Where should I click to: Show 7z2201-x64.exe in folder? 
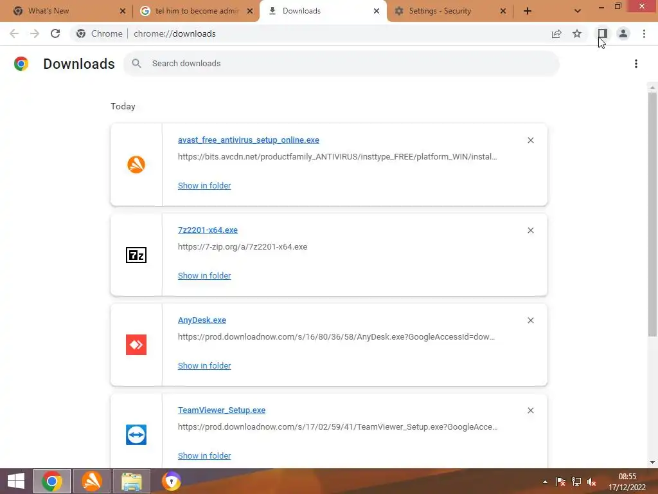click(x=204, y=275)
